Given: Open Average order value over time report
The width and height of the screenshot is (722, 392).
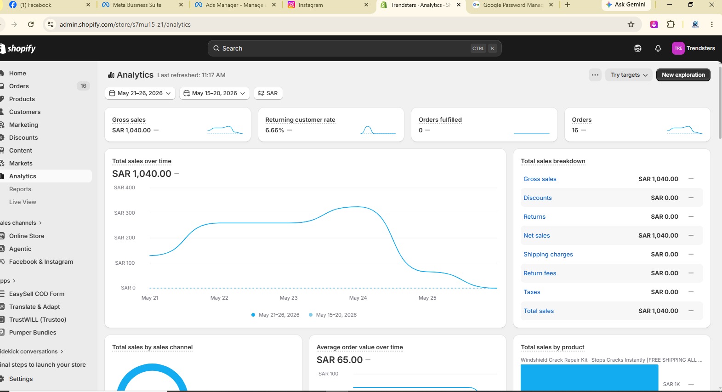Looking at the screenshot, I should click(x=360, y=347).
